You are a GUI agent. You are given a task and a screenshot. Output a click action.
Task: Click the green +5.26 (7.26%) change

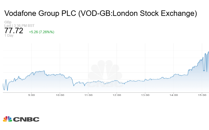[x=42, y=32]
